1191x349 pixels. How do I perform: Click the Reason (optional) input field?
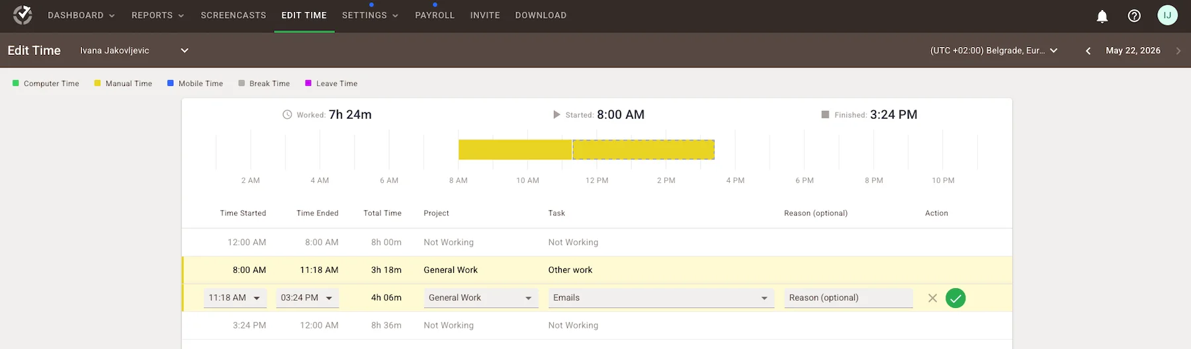point(848,298)
